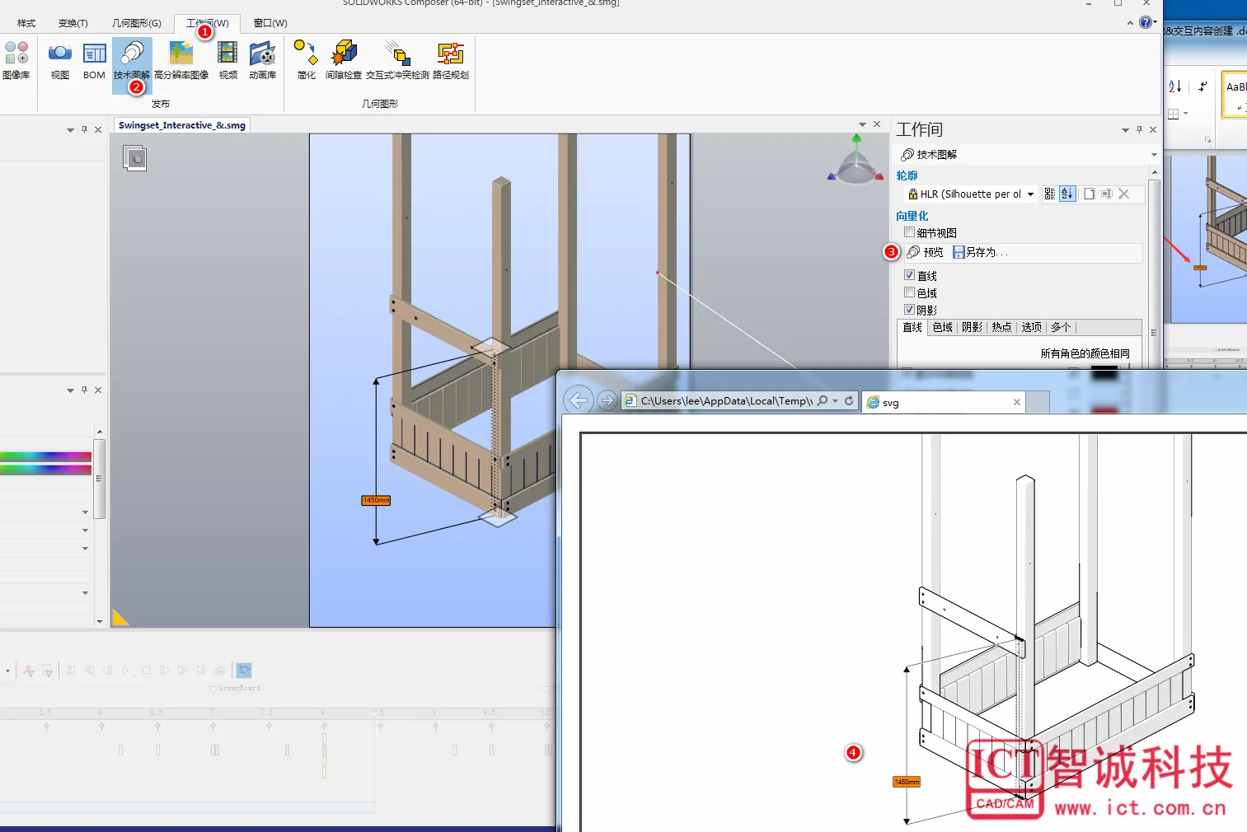This screenshot has height=832, width=1247.
Task: Open the 样式 ribbon tab
Action: (x=26, y=23)
